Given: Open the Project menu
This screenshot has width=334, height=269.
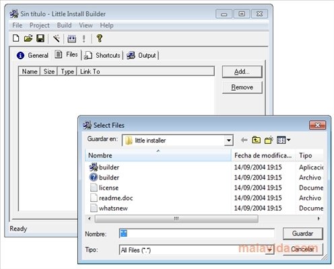Looking at the screenshot, I should (40, 26).
